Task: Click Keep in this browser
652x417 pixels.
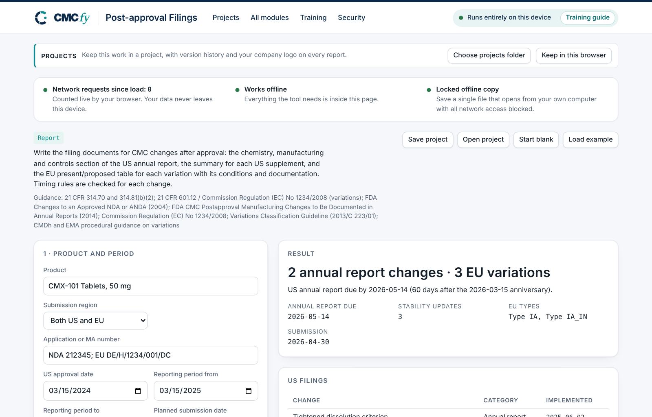Action: (x=574, y=55)
